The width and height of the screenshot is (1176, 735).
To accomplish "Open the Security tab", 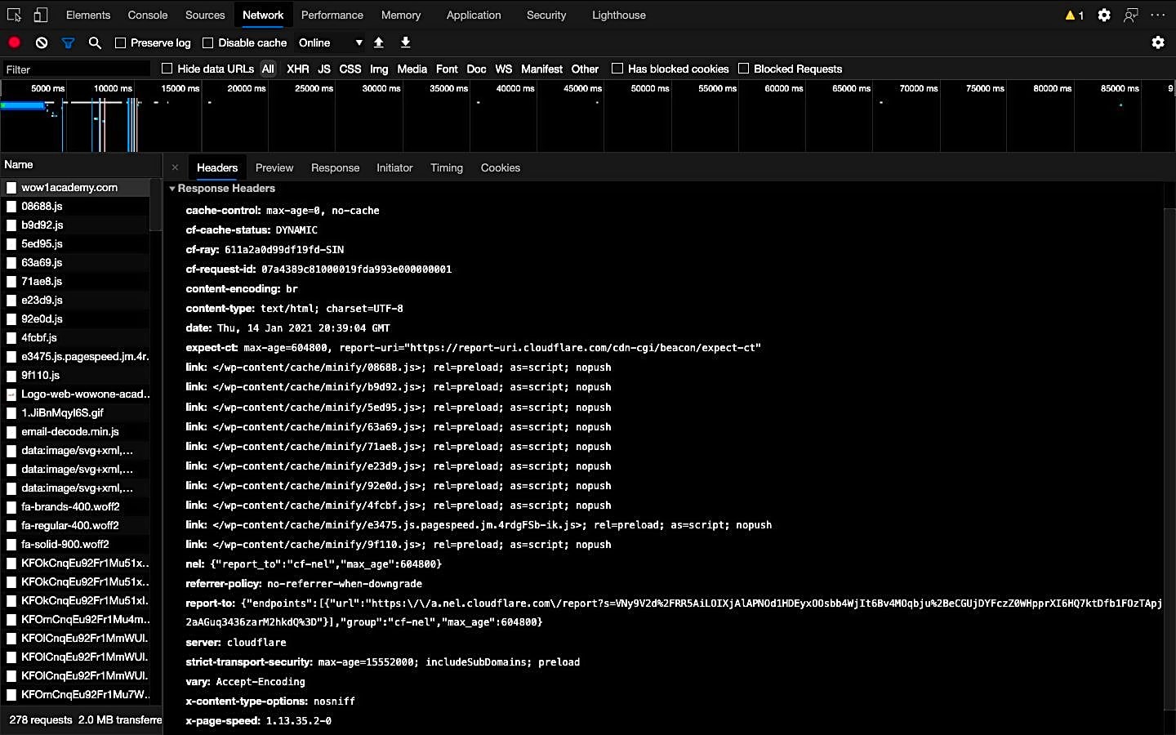I will (x=546, y=16).
